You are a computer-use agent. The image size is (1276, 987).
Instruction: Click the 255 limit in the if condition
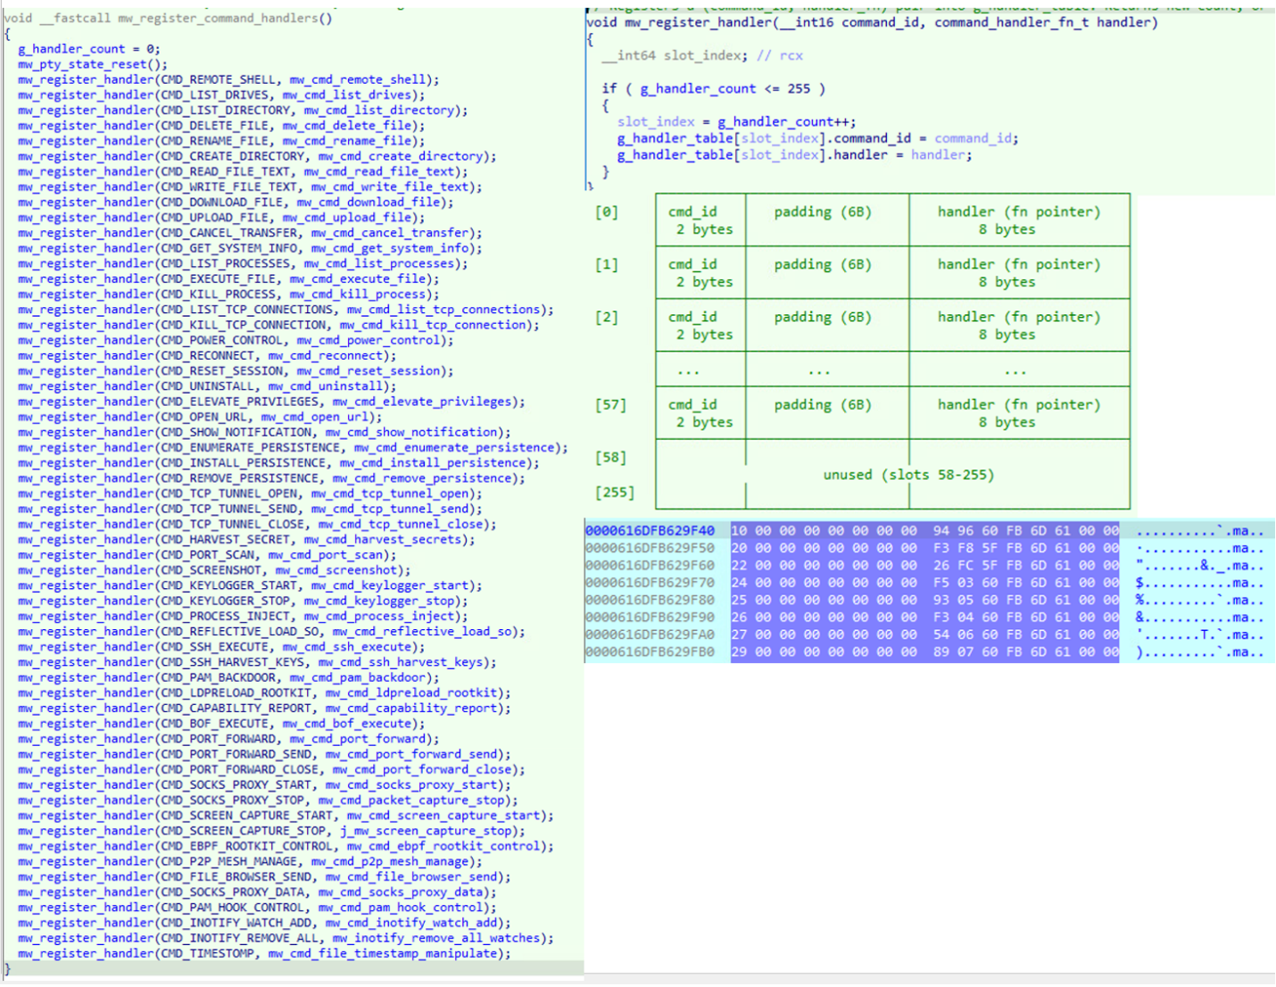[x=799, y=88]
